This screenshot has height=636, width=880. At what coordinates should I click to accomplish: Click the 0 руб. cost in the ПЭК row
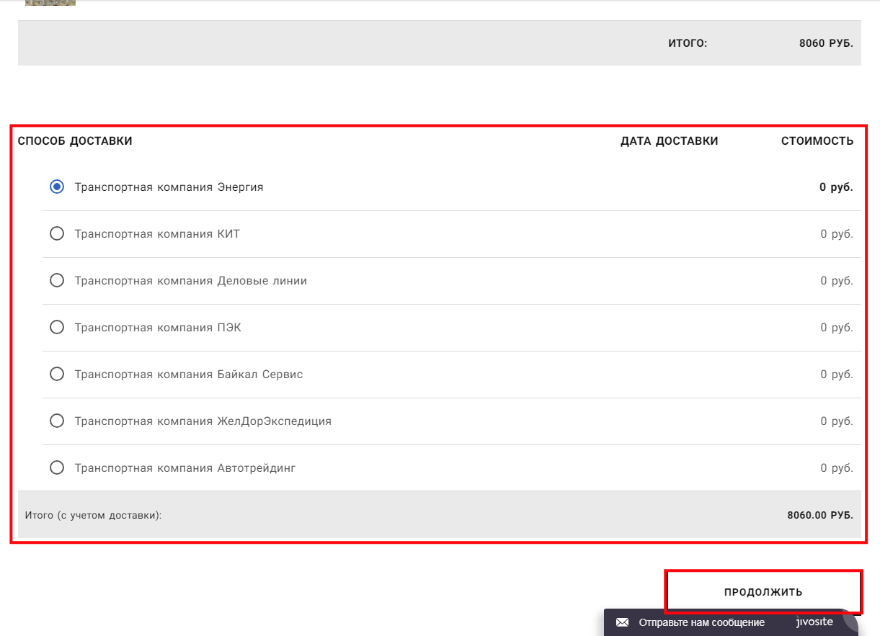point(837,328)
